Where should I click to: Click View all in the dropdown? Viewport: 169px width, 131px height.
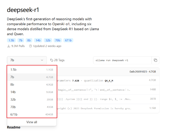(32, 122)
